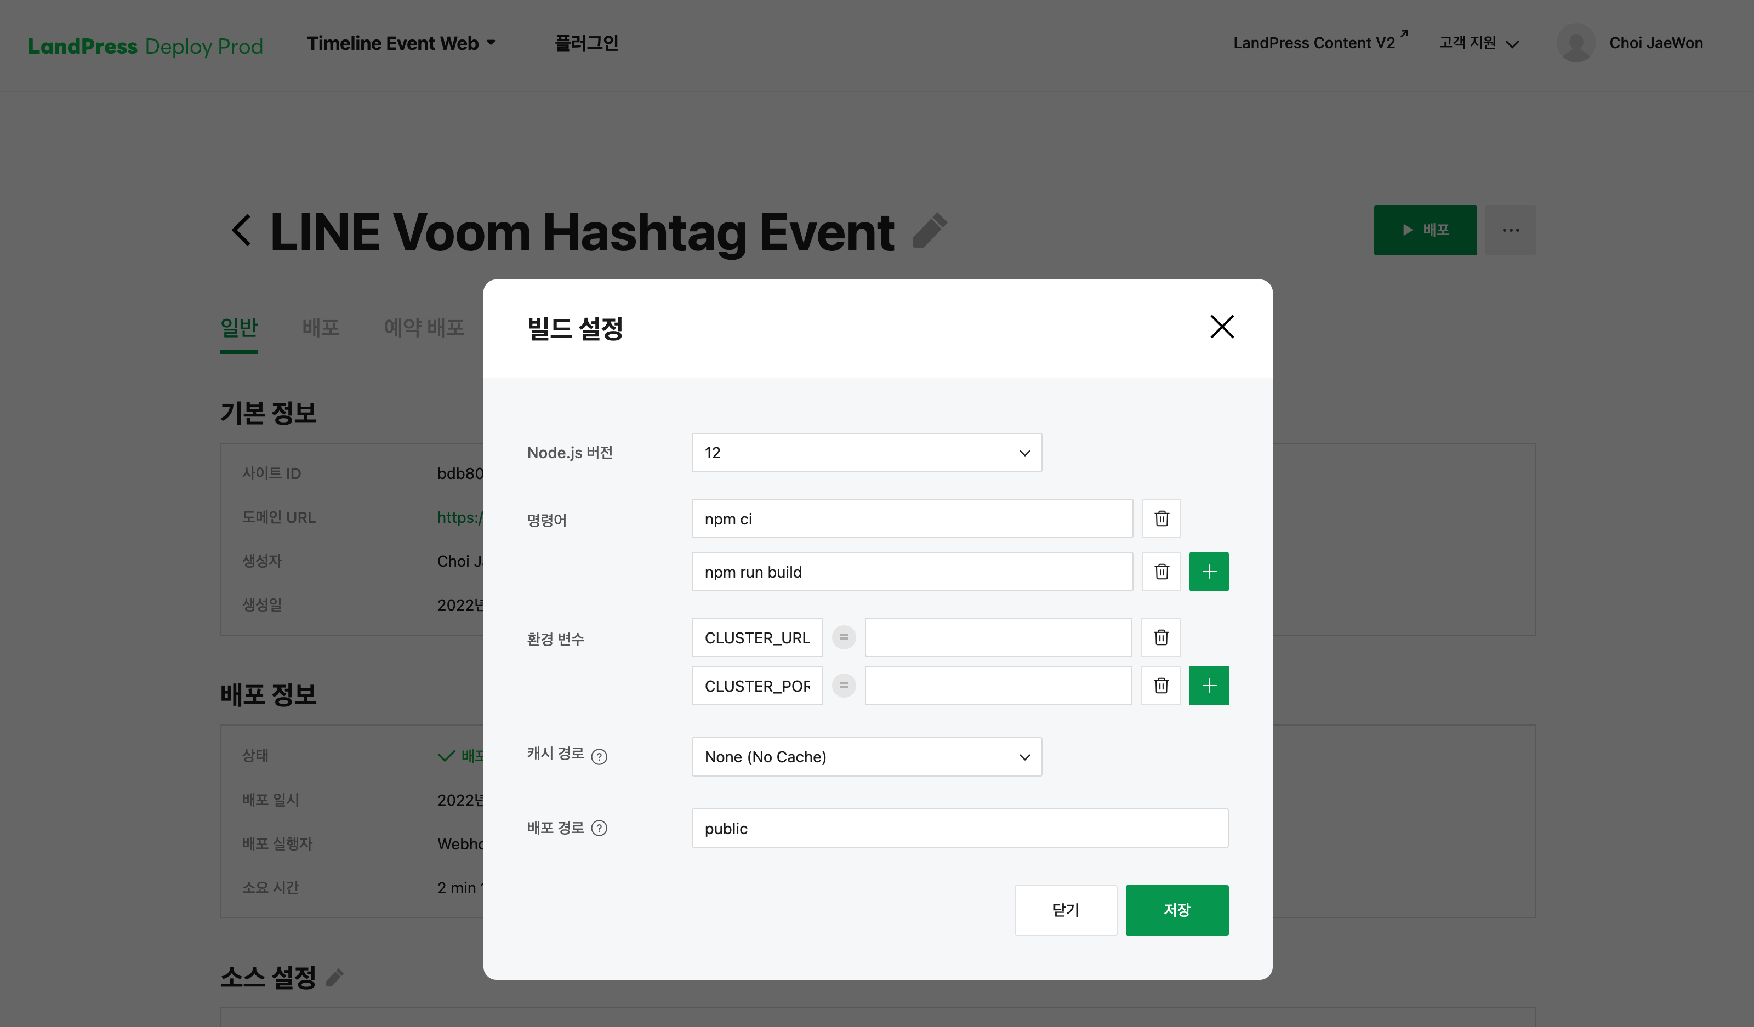Open the Node.js version dropdown

tap(867, 453)
